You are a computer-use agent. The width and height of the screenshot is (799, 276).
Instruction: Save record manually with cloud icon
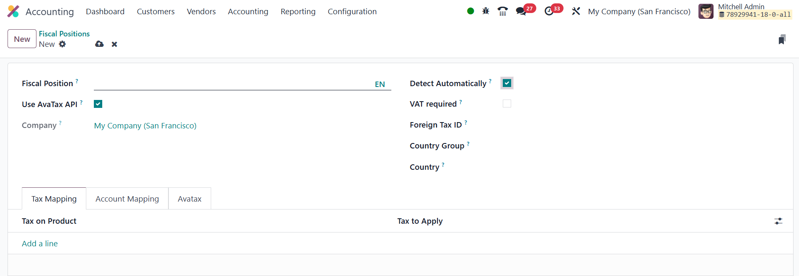[99, 44]
